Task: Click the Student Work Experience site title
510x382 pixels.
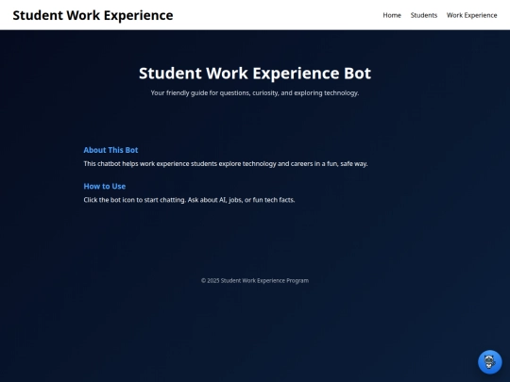Action: (x=93, y=15)
